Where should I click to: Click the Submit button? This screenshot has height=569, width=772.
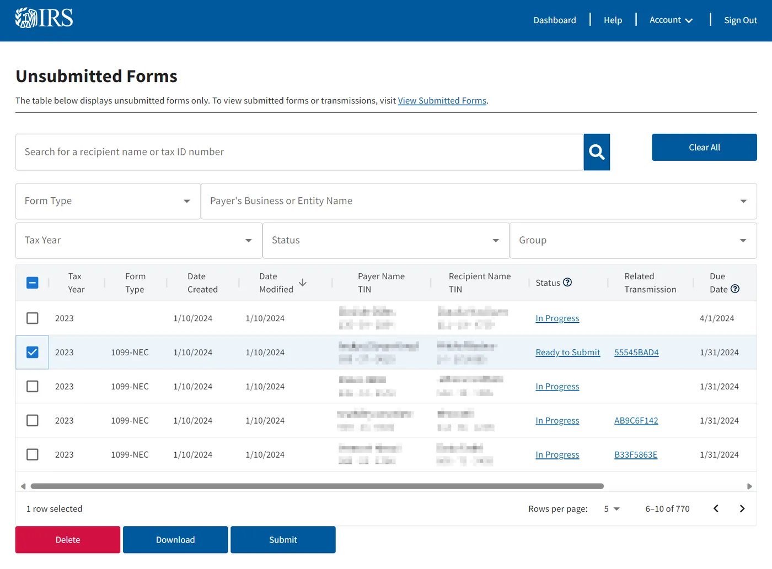(x=283, y=540)
